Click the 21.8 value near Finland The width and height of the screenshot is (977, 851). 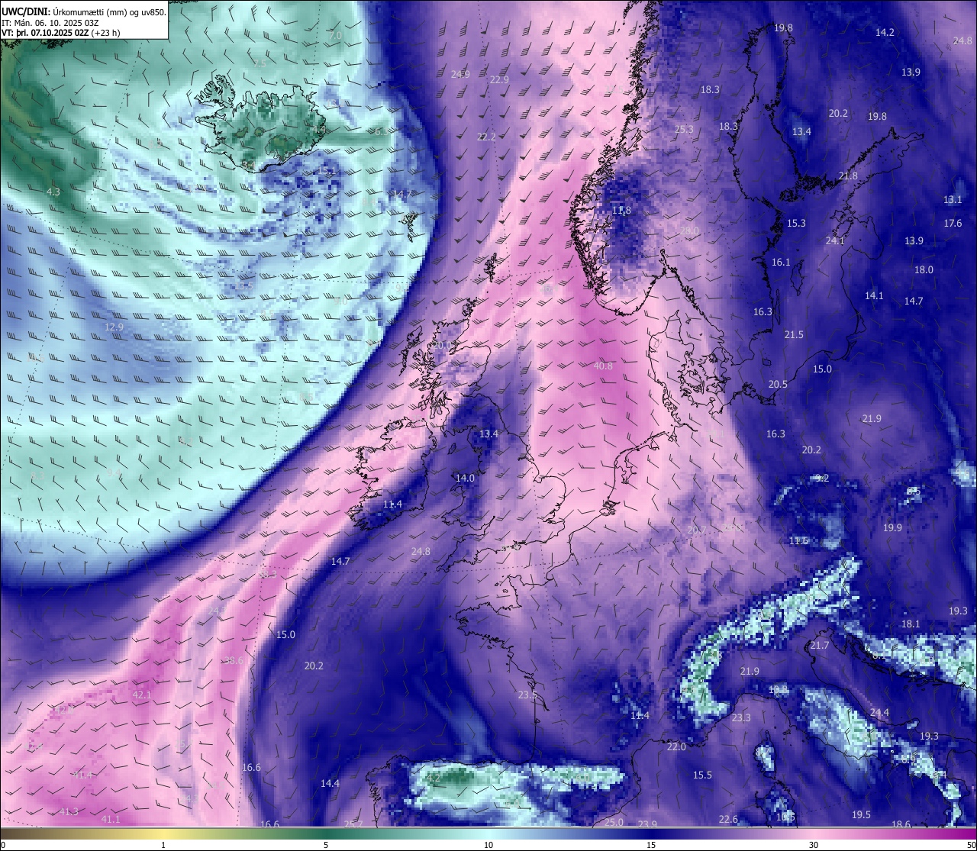tap(848, 176)
